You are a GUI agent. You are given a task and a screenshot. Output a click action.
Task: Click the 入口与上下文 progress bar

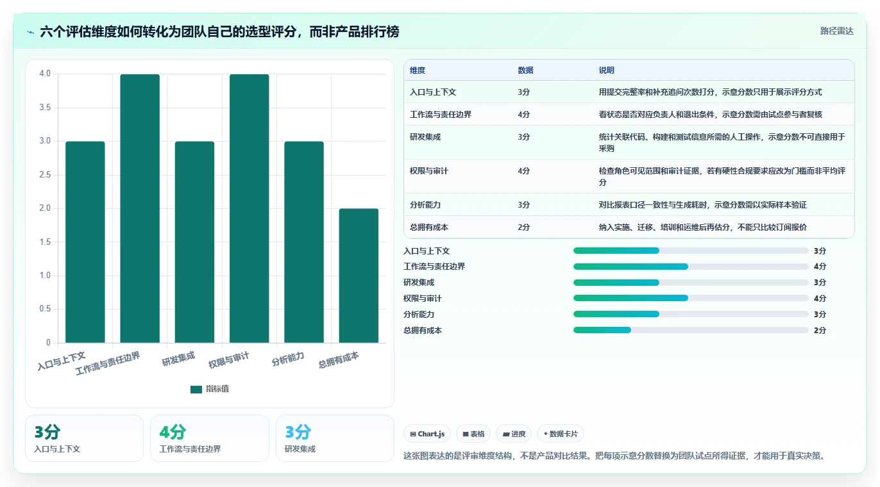click(x=691, y=251)
